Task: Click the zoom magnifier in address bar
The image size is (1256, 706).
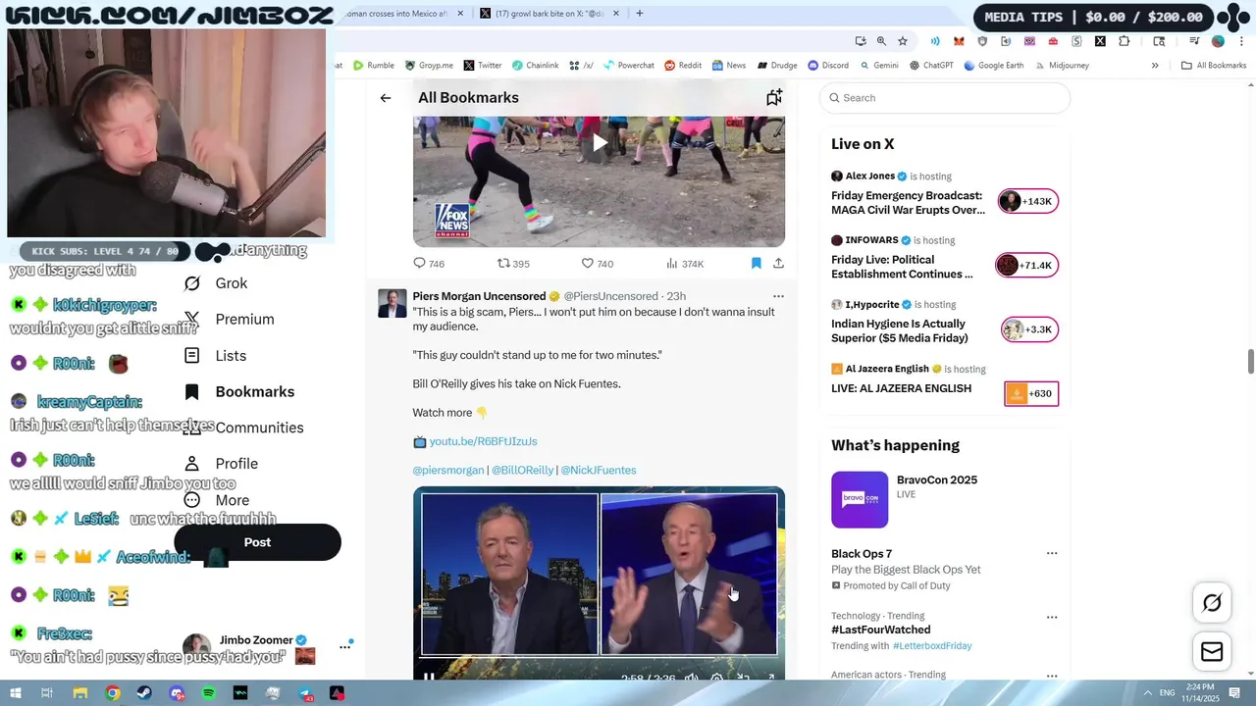Action: tap(881, 41)
